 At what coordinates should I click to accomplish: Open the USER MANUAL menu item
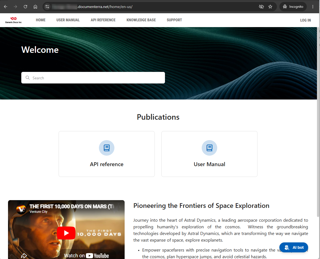pos(68,20)
